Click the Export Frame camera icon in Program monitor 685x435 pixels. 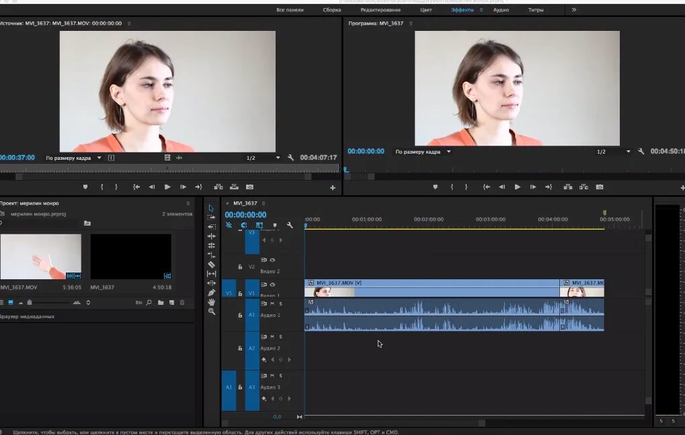tap(600, 187)
